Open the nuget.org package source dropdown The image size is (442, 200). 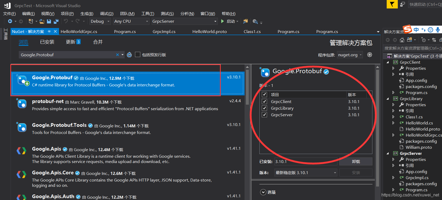(x=350, y=55)
